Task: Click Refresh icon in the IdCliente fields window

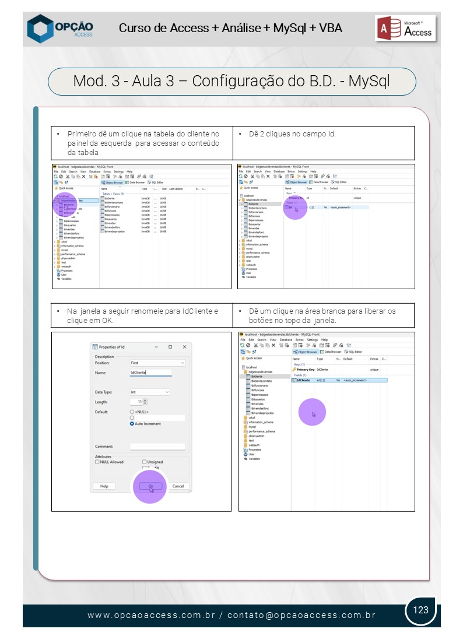Action: [x=242, y=345]
